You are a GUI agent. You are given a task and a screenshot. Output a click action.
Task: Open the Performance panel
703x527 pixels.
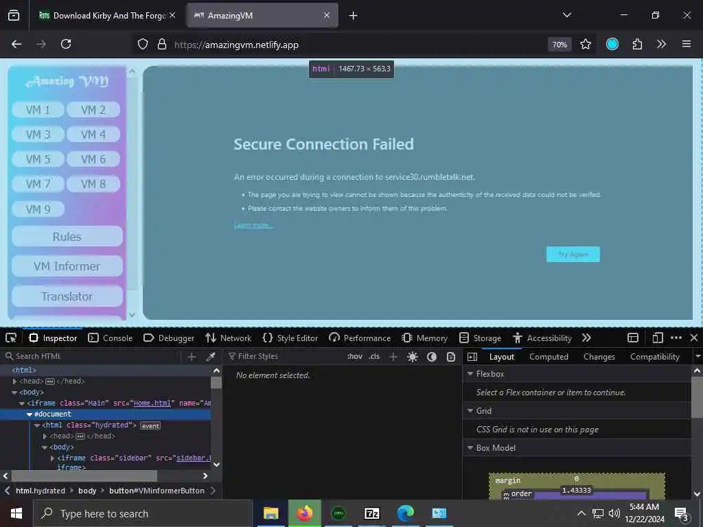pos(360,338)
